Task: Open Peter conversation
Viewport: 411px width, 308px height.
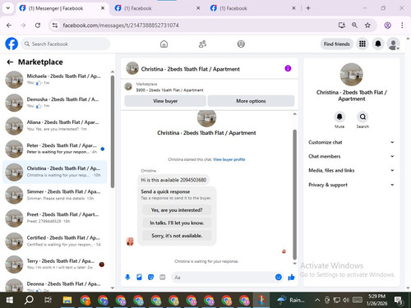Action: coord(55,149)
